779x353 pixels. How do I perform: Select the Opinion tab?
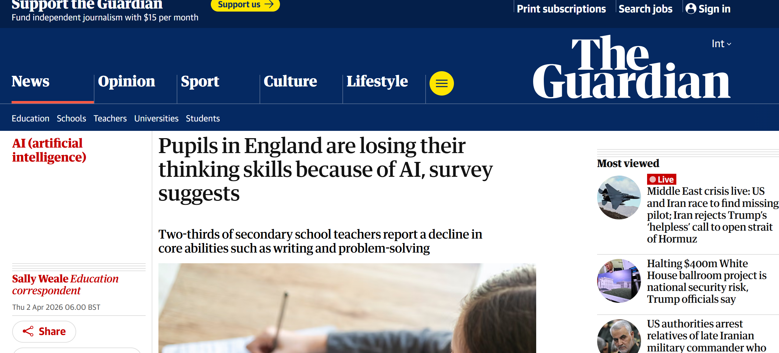tap(126, 81)
